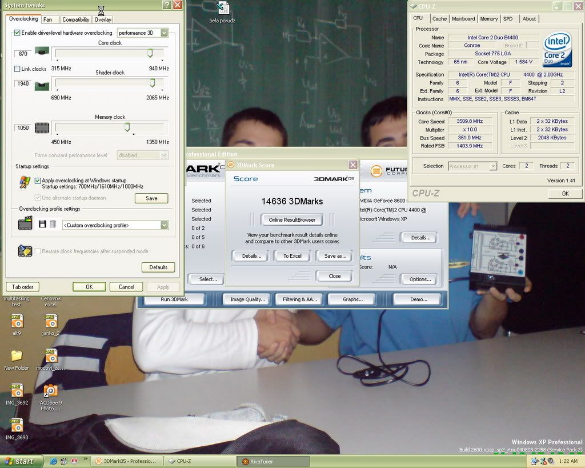
Task: Switch to the Fan tab
Action: pos(48,19)
